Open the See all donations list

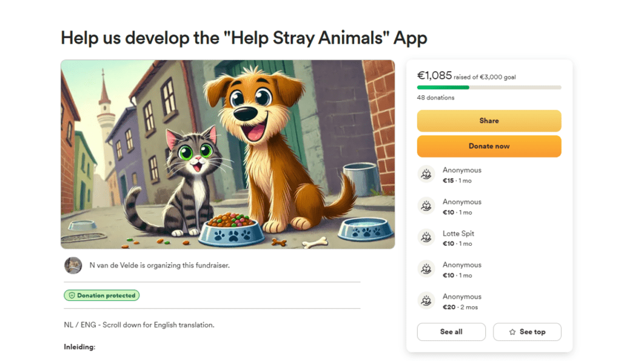[x=451, y=332]
